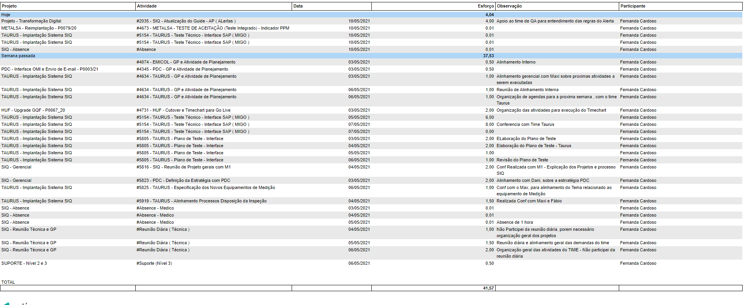
Task: Click the Projeto column header
Action: coord(68,6)
